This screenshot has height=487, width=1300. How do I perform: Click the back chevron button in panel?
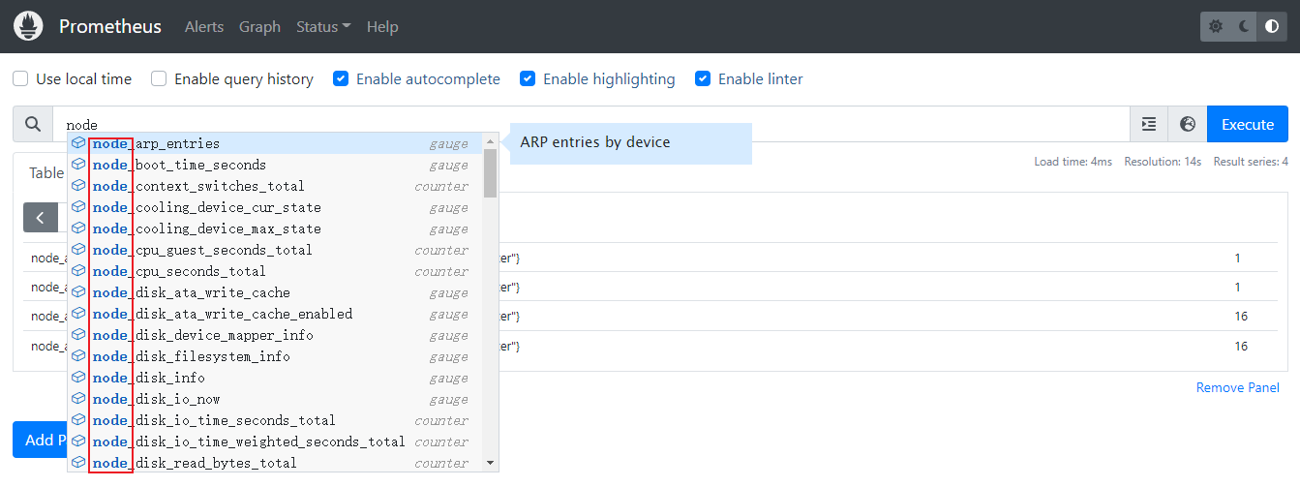point(40,218)
